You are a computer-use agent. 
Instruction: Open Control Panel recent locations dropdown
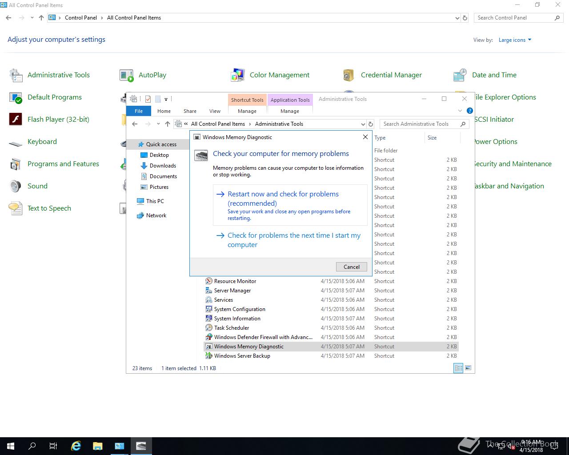32,18
